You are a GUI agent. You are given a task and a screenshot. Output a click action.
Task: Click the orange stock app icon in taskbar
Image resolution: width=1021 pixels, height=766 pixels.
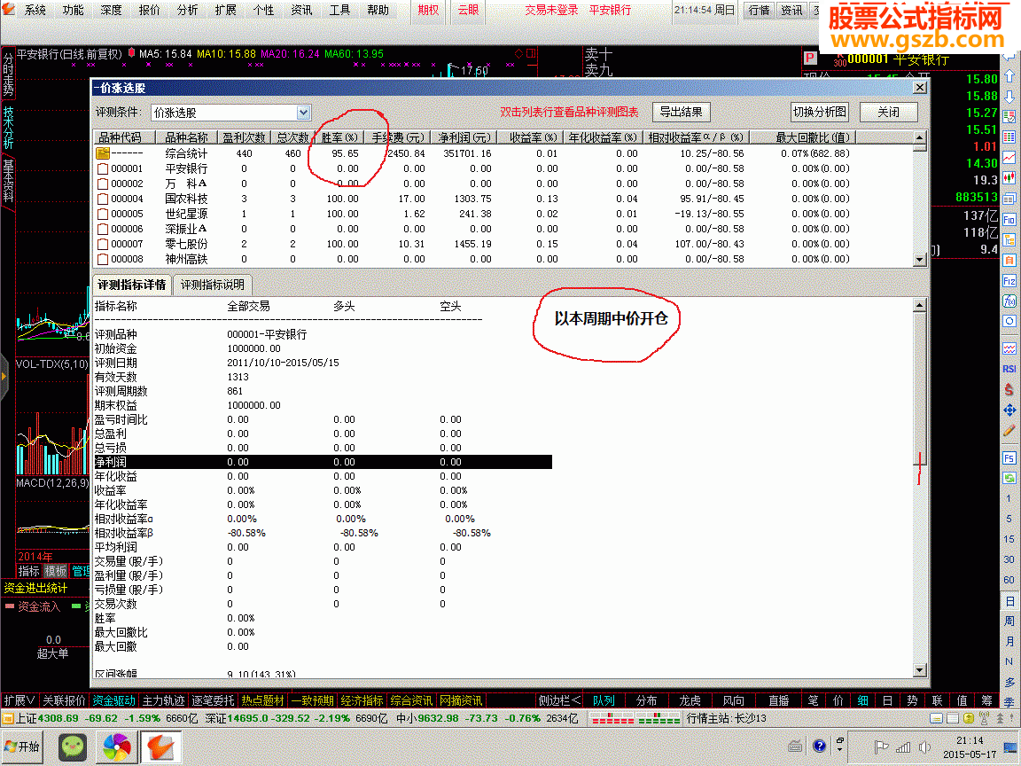(160, 747)
